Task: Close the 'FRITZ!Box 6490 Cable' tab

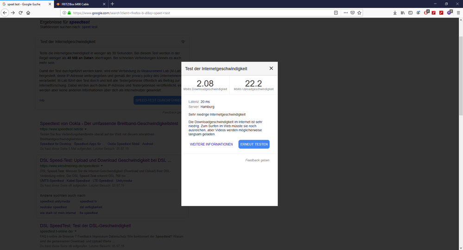Action: pos(104,4)
